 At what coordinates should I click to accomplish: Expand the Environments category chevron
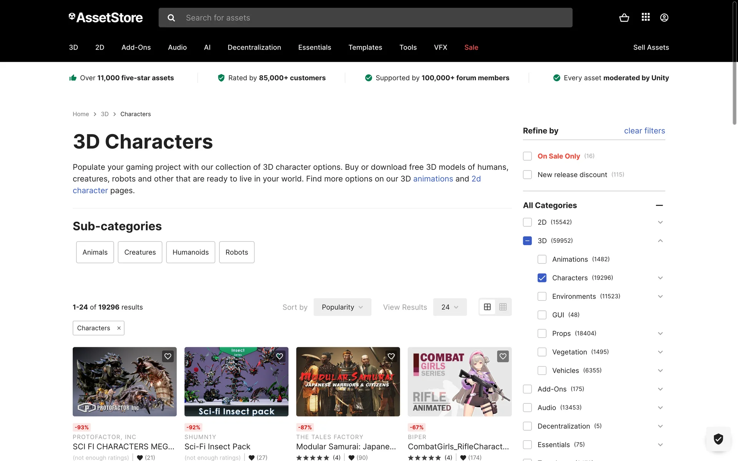[660, 296]
